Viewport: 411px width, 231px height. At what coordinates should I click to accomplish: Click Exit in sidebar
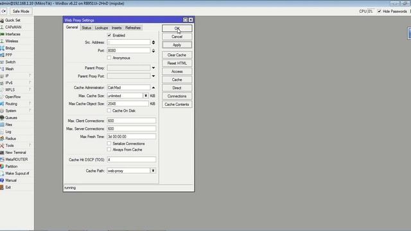tap(8, 187)
